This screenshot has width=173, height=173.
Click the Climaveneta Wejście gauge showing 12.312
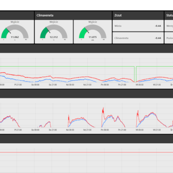[54, 32]
